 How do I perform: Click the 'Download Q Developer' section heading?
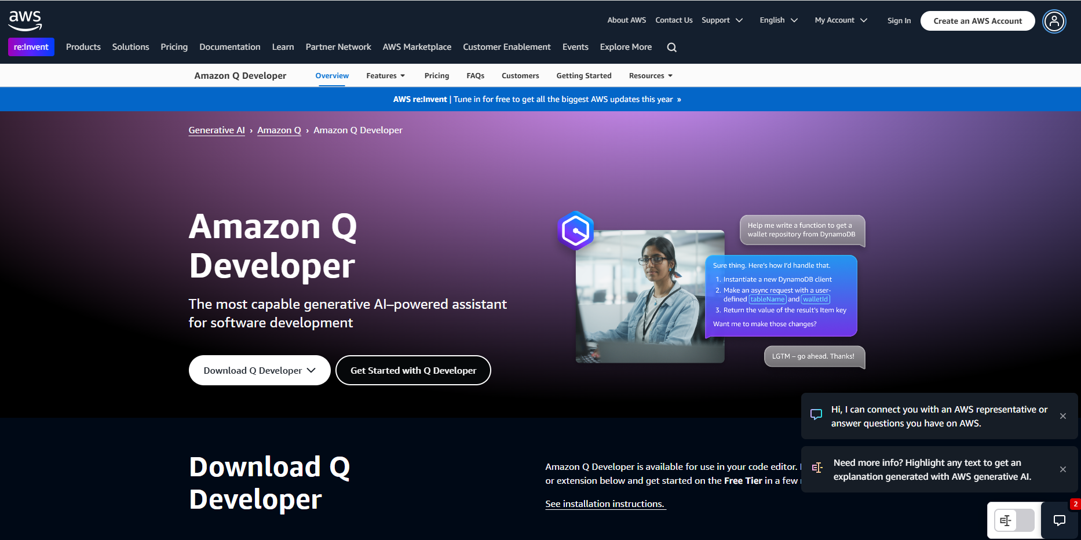[269, 483]
